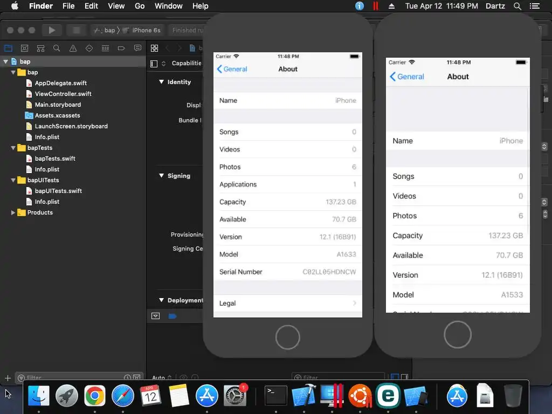Collapse the Identity section
552x414 pixels.
161,82
